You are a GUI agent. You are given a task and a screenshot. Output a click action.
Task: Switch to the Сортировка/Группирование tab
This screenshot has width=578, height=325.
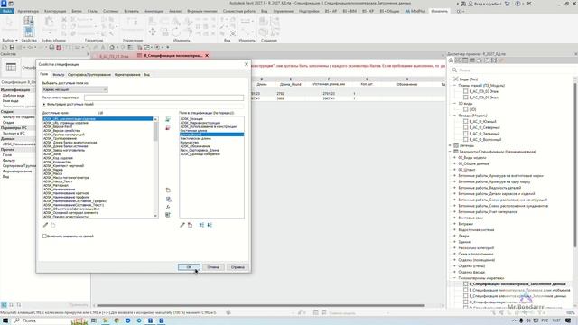pos(89,75)
